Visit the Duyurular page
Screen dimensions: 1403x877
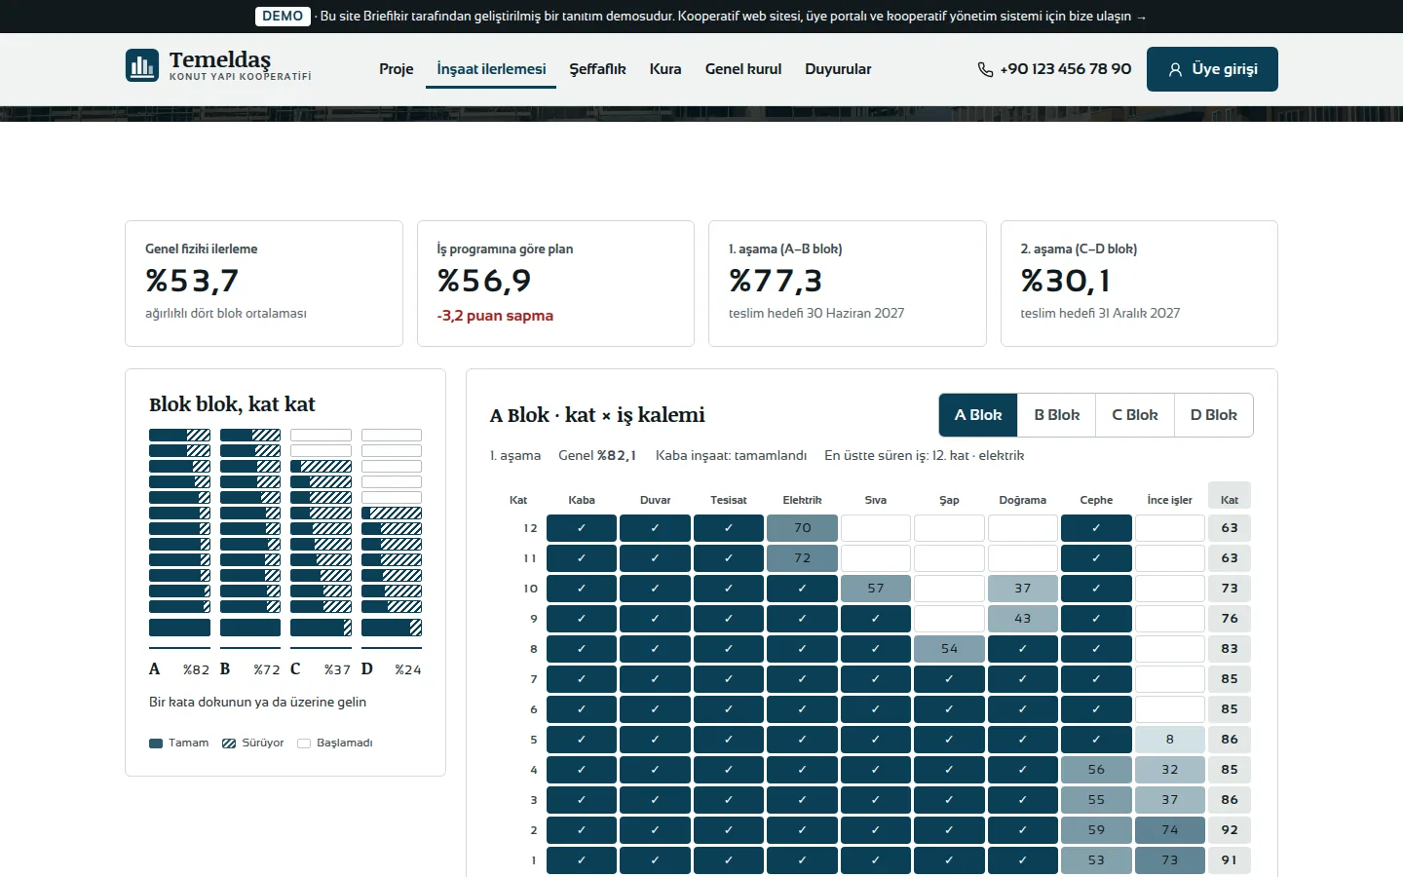pyautogui.click(x=838, y=69)
